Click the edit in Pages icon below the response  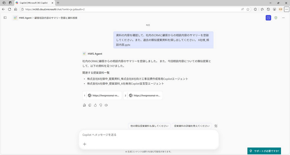(84, 105)
